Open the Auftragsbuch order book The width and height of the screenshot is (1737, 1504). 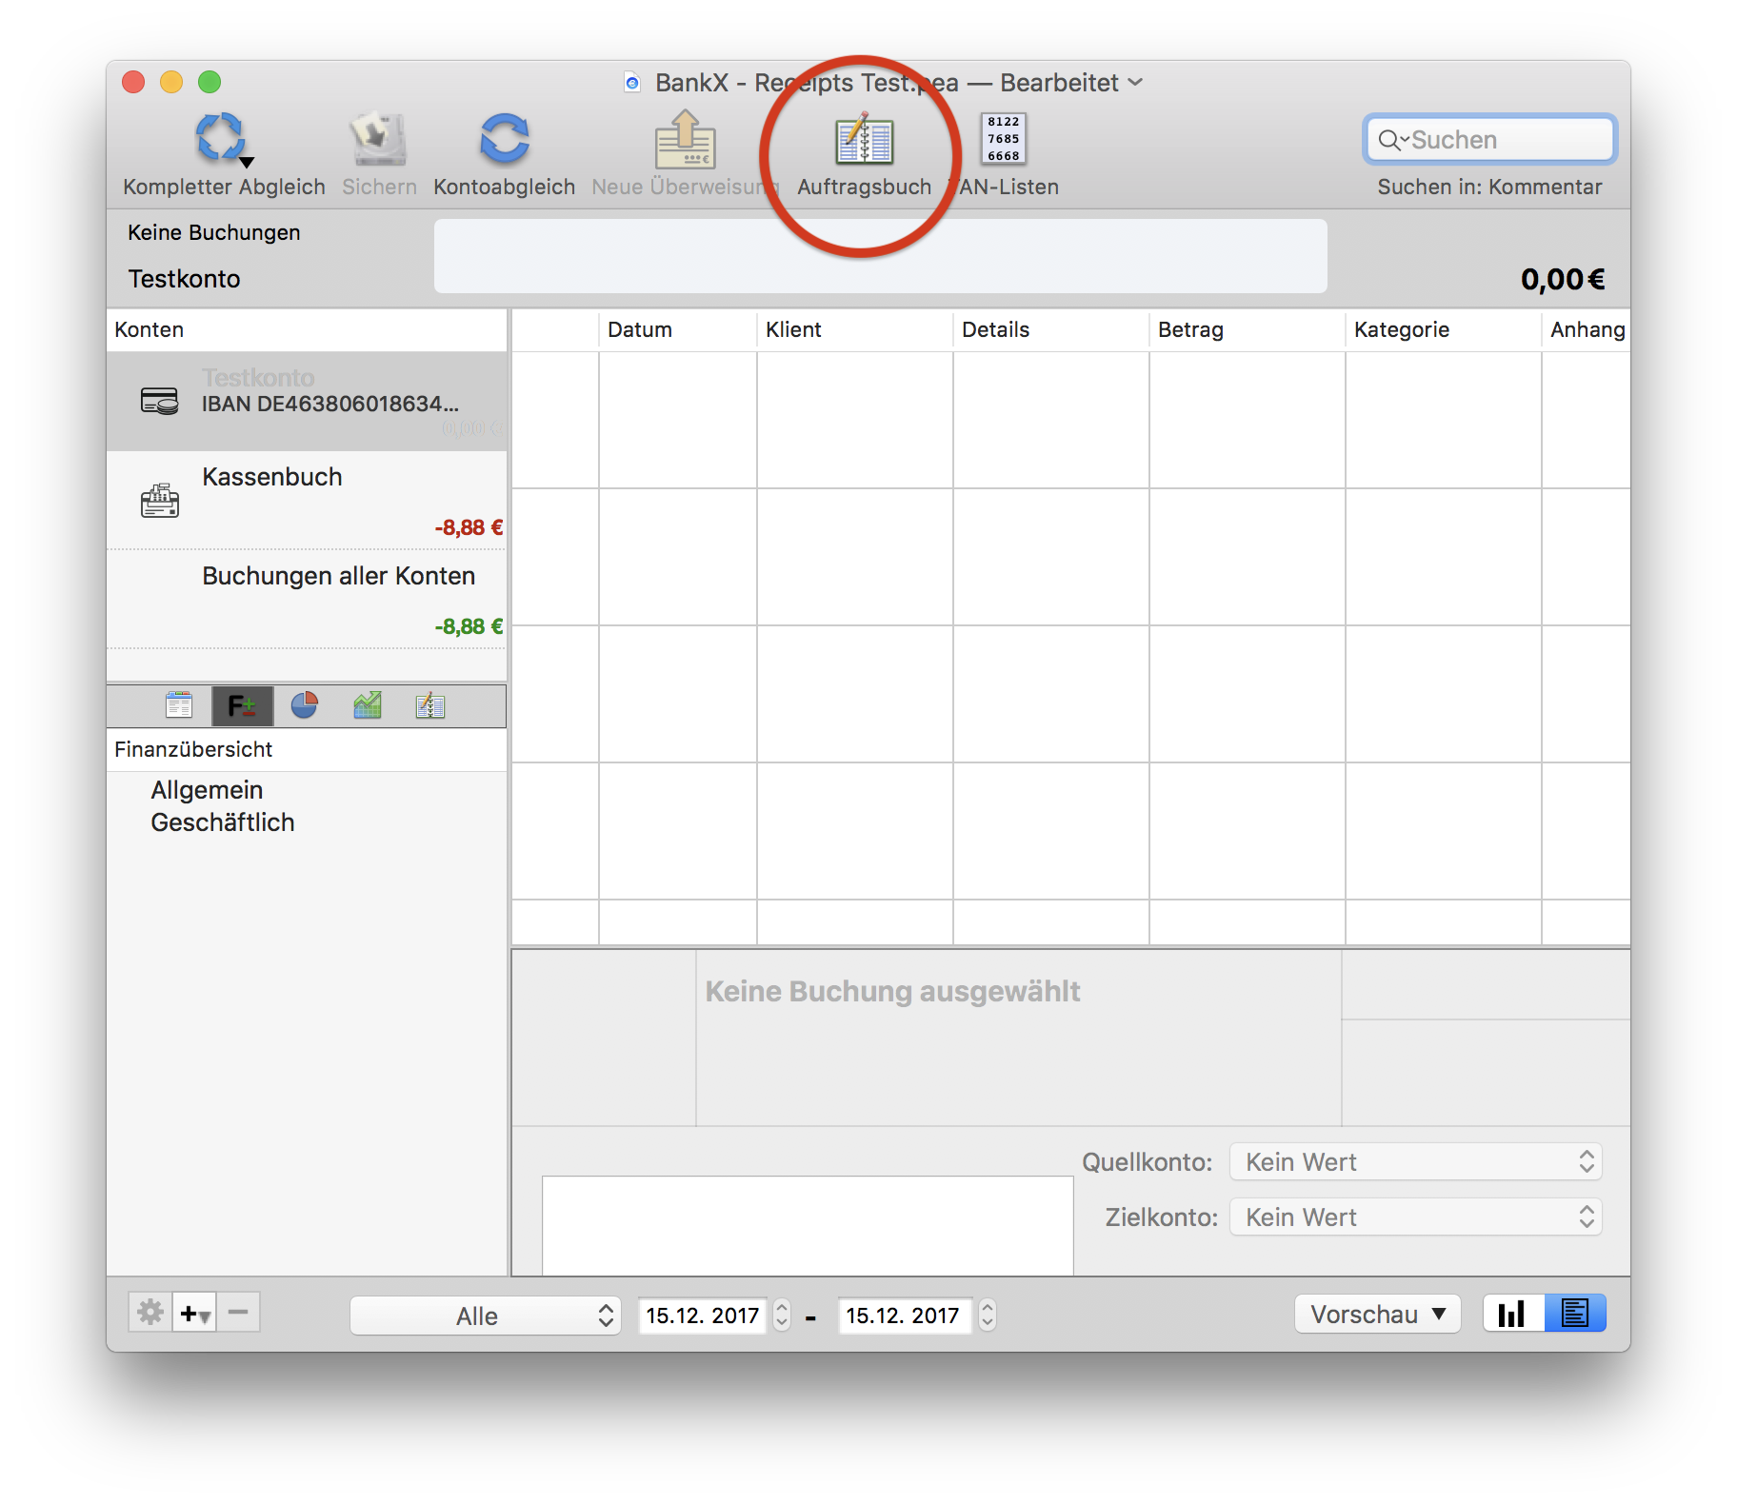tap(864, 142)
